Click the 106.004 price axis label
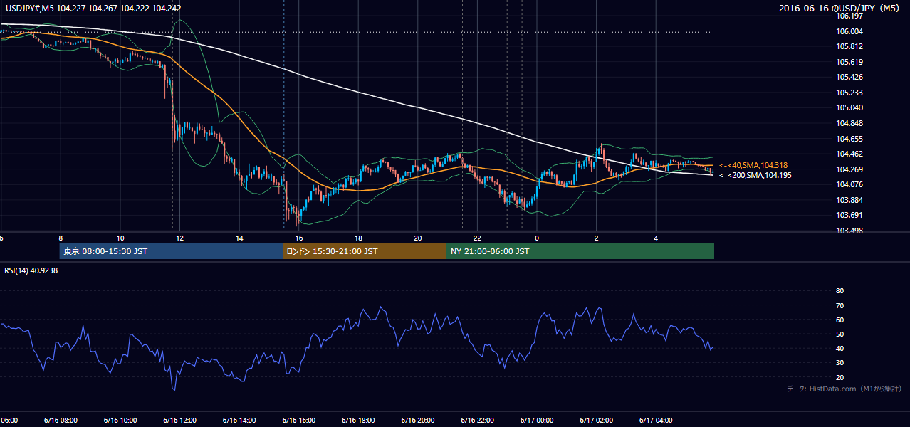Screen dimensions: 910x427 point(849,31)
